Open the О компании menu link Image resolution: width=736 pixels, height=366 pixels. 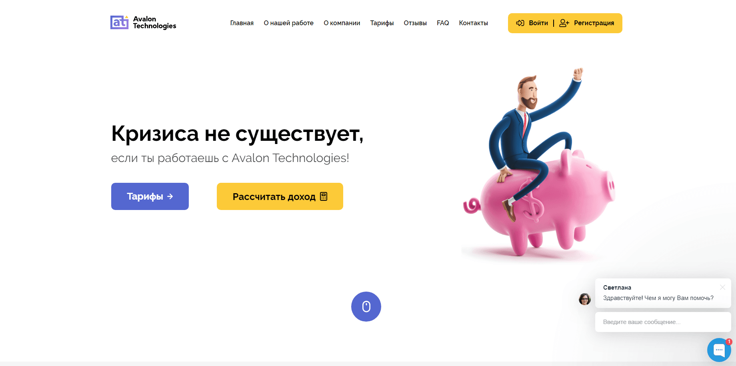tap(342, 23)
